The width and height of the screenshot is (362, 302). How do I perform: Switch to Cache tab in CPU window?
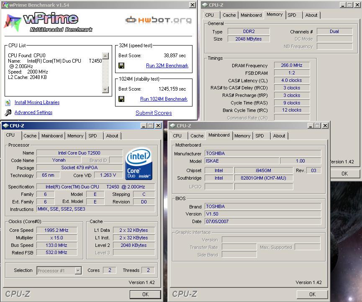pyautogui.click(x=30, y=136)
